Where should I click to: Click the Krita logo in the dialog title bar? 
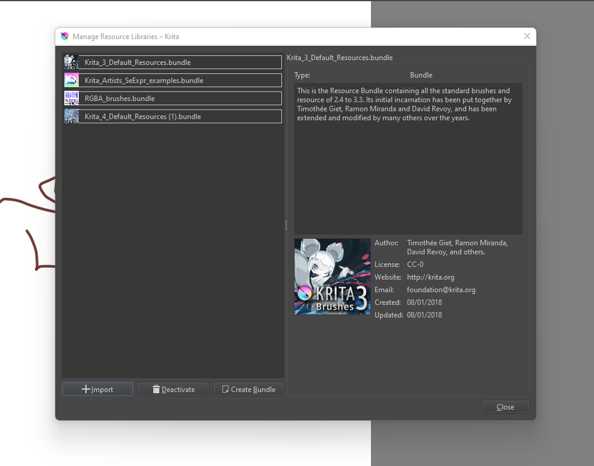65,37
